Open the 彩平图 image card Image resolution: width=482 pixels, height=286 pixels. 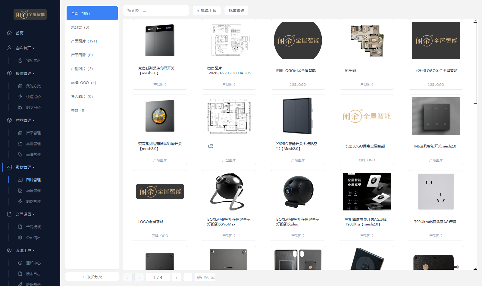pos(367,54)
